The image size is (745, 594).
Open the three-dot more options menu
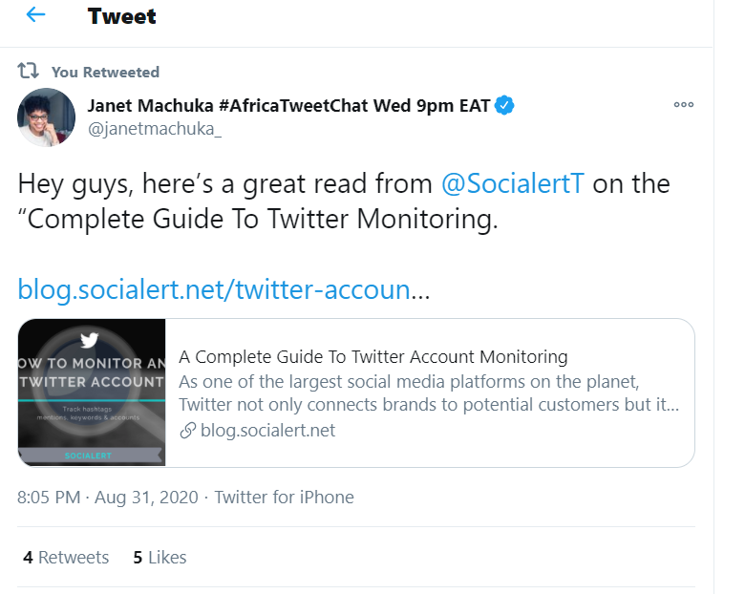[x=683, y=104]
